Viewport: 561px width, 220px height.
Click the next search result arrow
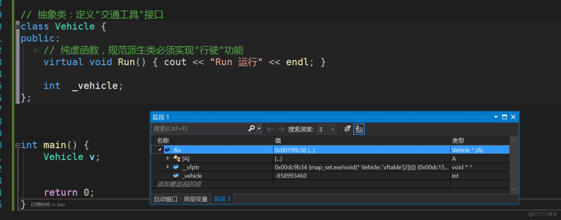(281, 129)
